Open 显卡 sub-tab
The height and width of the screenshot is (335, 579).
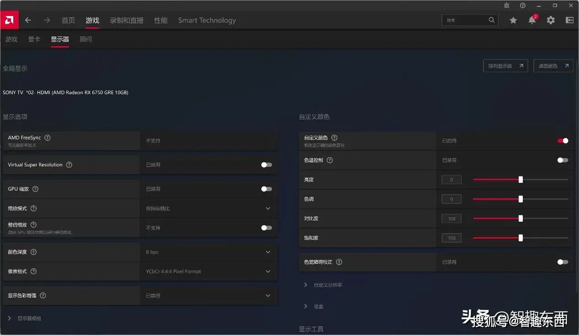[34, 39]
